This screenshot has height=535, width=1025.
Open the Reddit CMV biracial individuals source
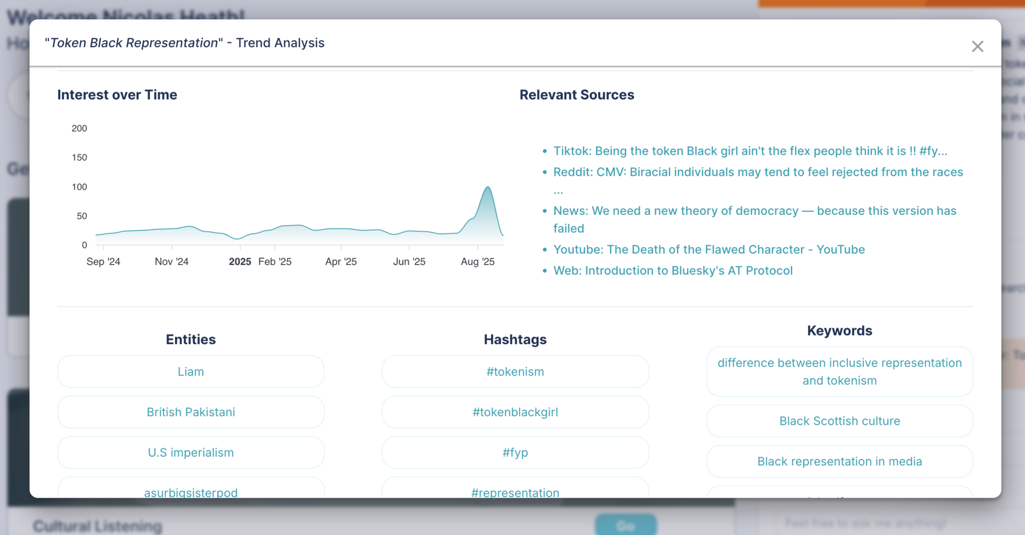[758, 181]
